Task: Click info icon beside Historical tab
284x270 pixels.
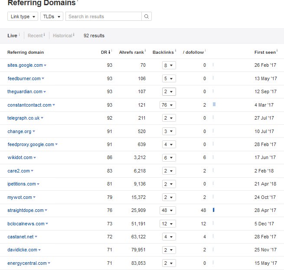Action: (74, 34)
